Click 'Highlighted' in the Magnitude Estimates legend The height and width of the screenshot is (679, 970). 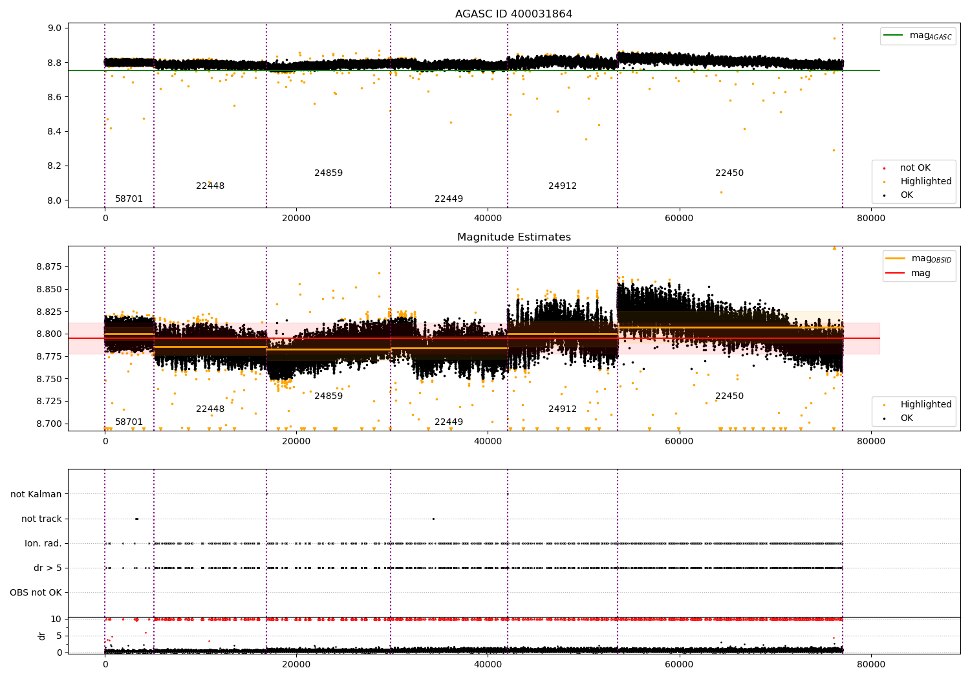[918, 404]
